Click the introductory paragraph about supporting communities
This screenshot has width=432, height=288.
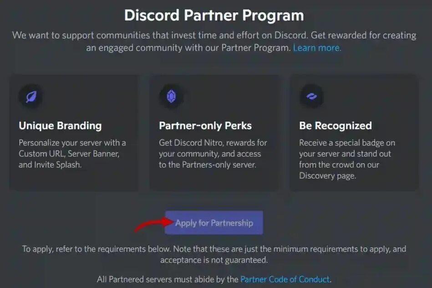click(214, 41)
